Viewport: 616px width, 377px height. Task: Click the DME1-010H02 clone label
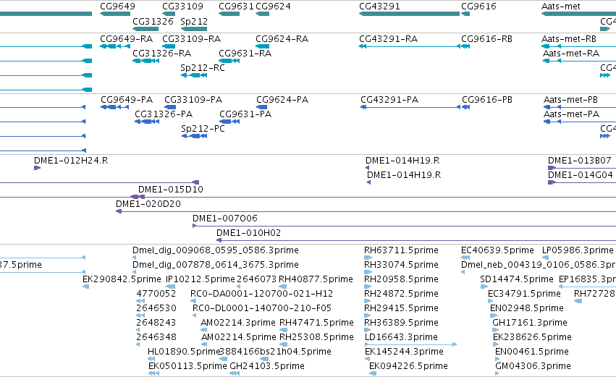pos(249,233)
